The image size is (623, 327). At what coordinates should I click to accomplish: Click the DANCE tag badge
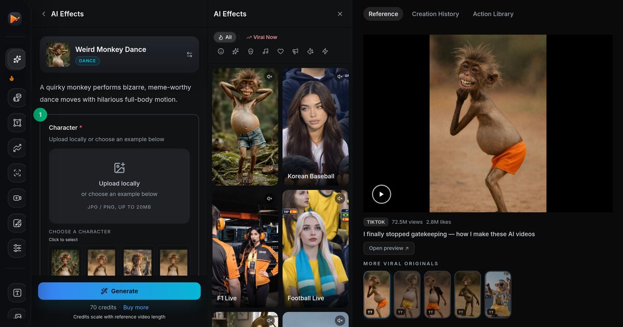coord(87,61)
